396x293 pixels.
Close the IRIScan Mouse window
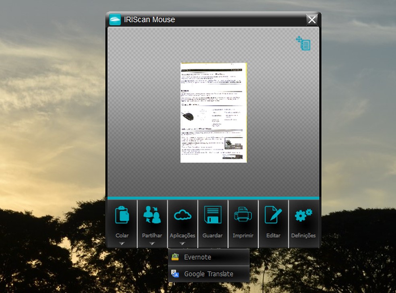(312, 19)
